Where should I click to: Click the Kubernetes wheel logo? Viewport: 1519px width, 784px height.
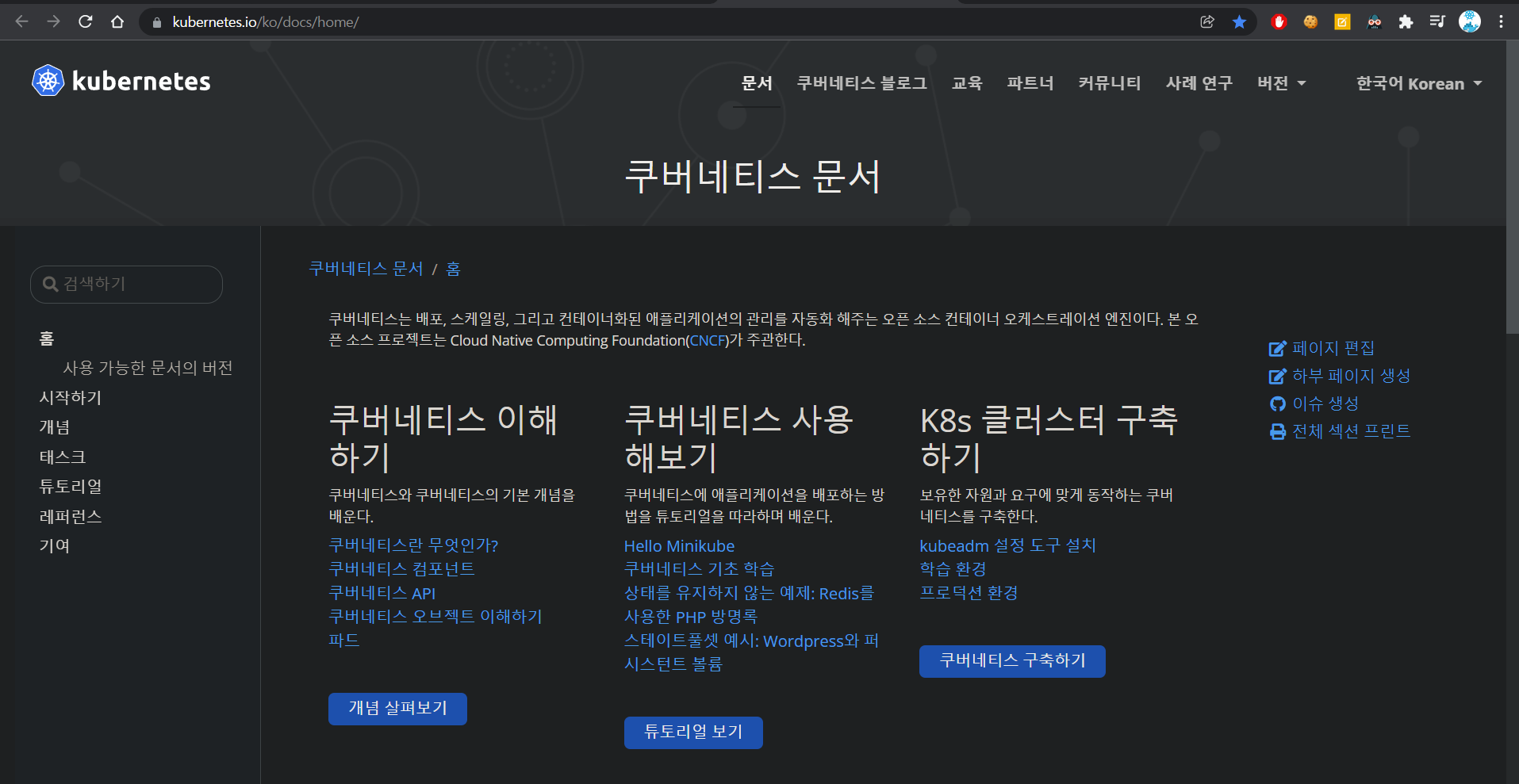pos(48,80)
